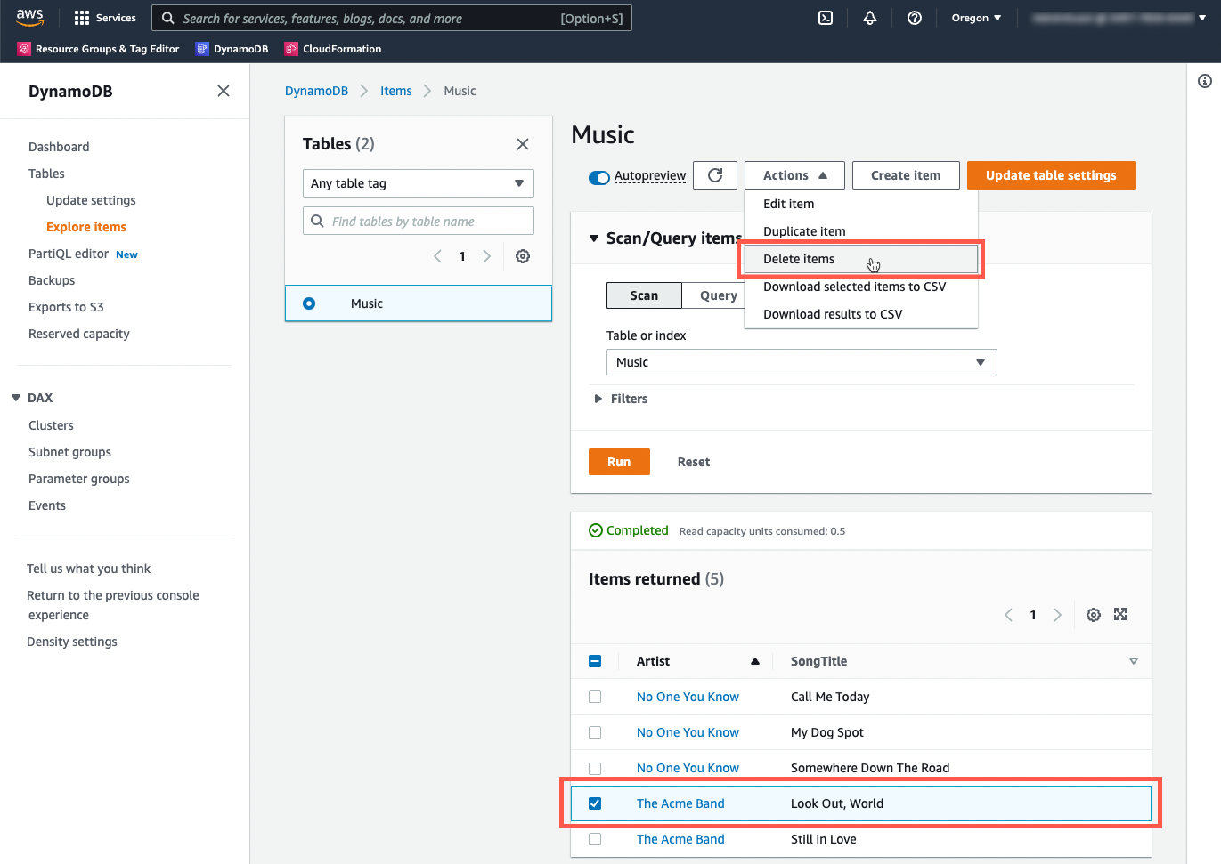Sort by SongTitle column arrow
The width and height of the screenshot is (1221, 864).
pos(1134,661)
